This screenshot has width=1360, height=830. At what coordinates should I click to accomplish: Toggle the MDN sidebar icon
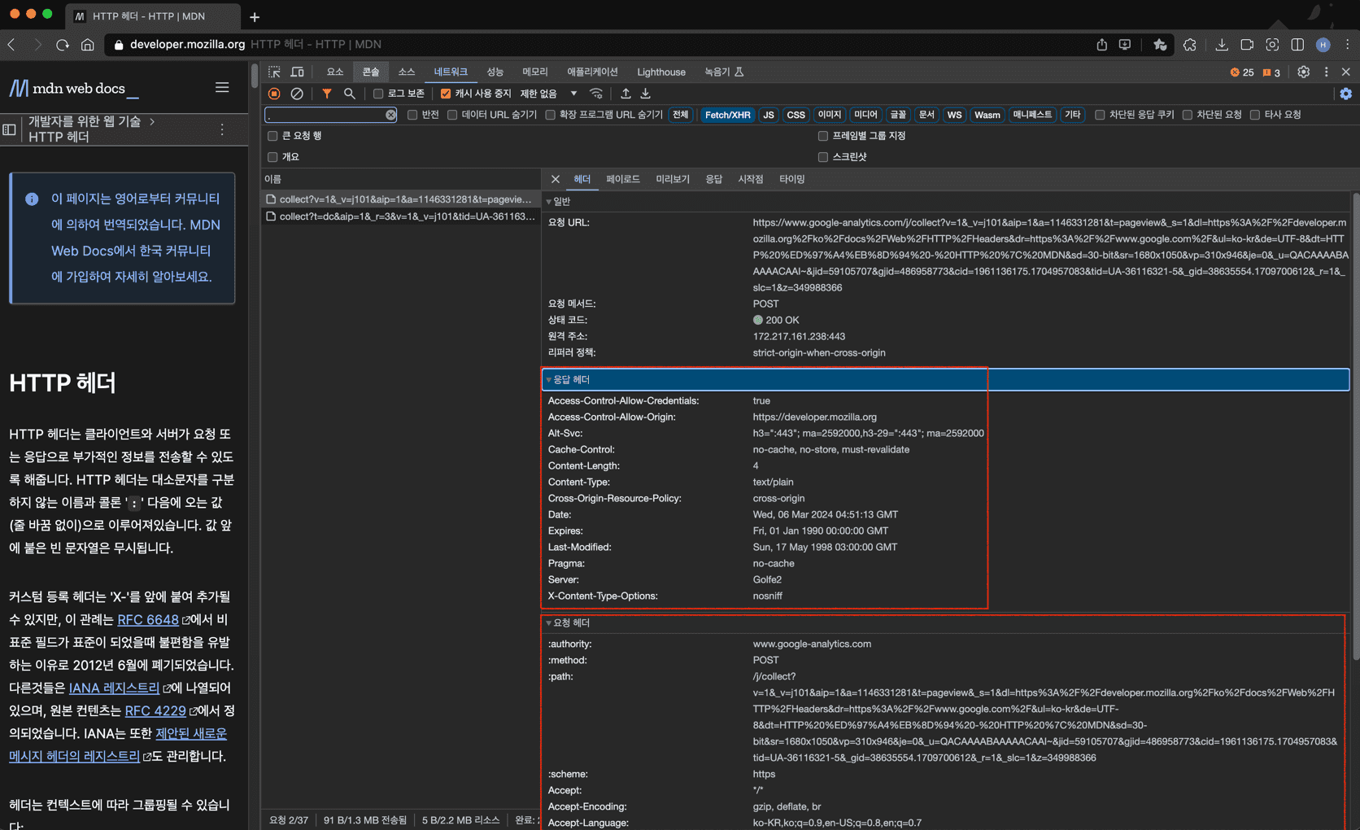coord(10,129)
